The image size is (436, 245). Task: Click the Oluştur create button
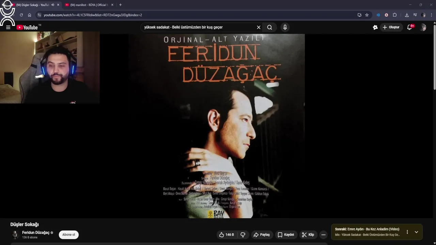[x=391, y=27]
